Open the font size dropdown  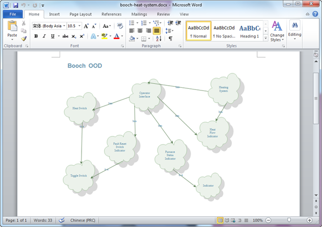point(79,26)
